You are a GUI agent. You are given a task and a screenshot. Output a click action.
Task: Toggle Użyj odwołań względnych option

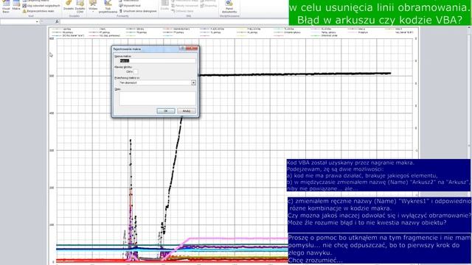pyautogui.click(x=41, y=6)
